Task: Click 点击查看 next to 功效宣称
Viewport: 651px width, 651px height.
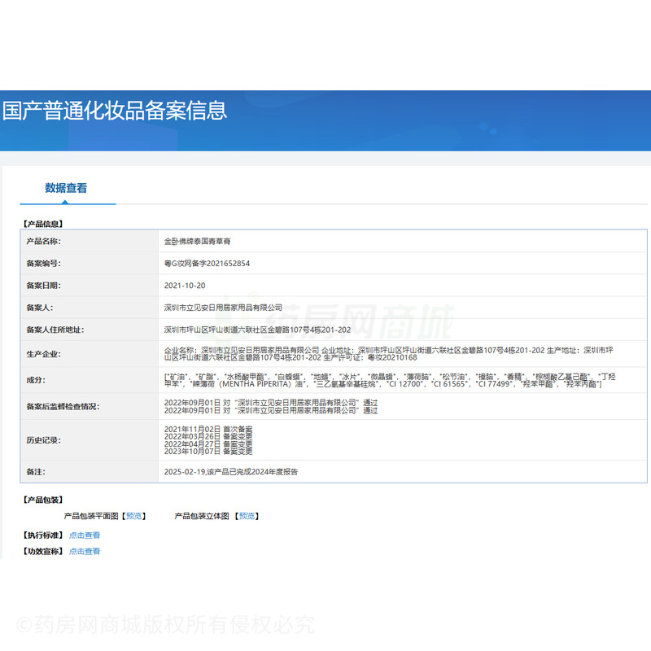Action: pyautogui.click(x=85, y=552)
